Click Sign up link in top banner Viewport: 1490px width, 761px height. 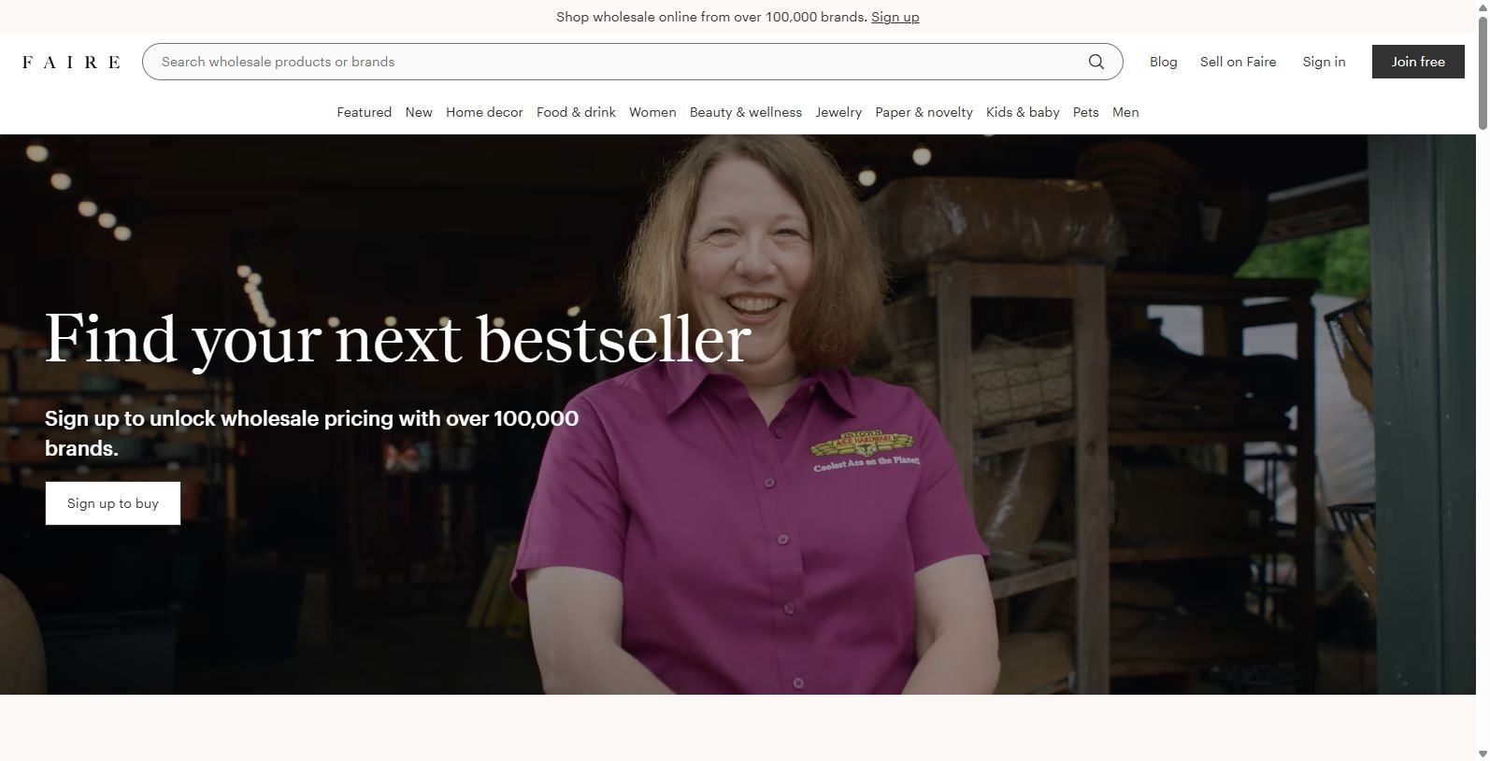click(x=895, y=17)
